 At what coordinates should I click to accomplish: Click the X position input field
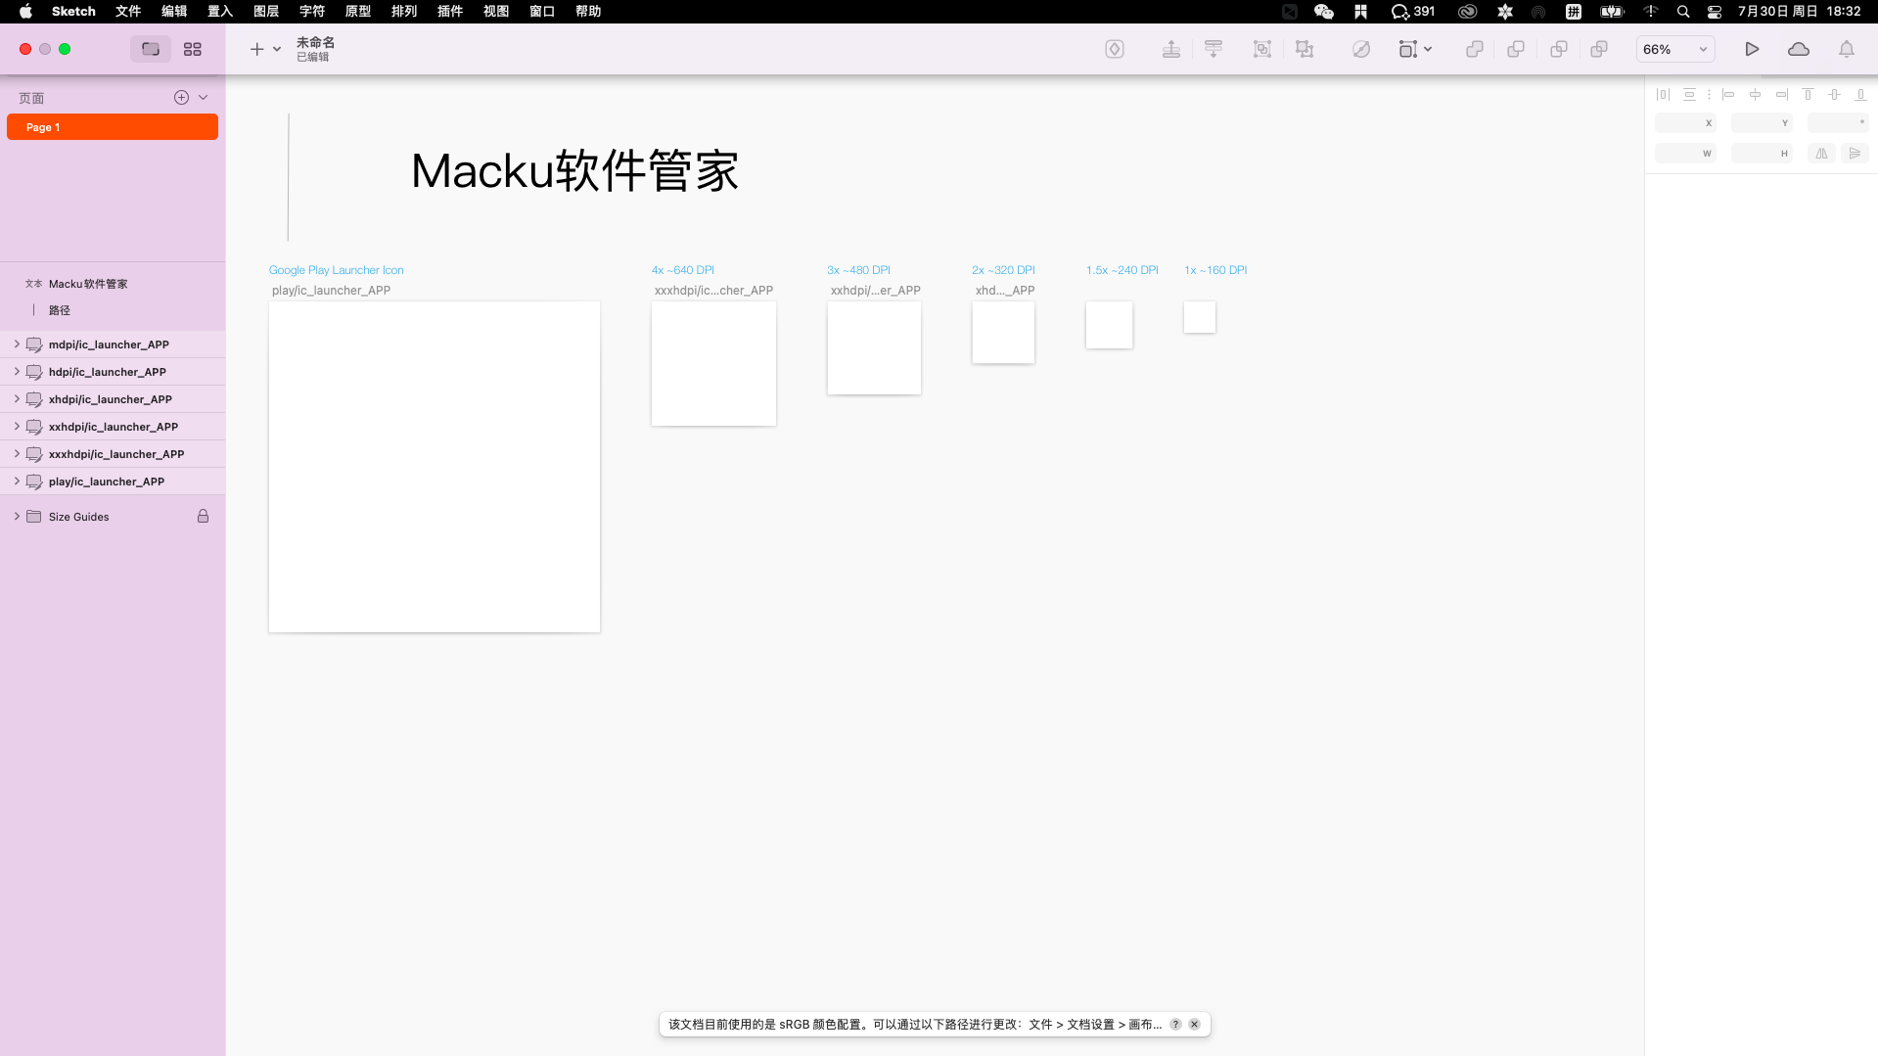tap(1685, 123)
